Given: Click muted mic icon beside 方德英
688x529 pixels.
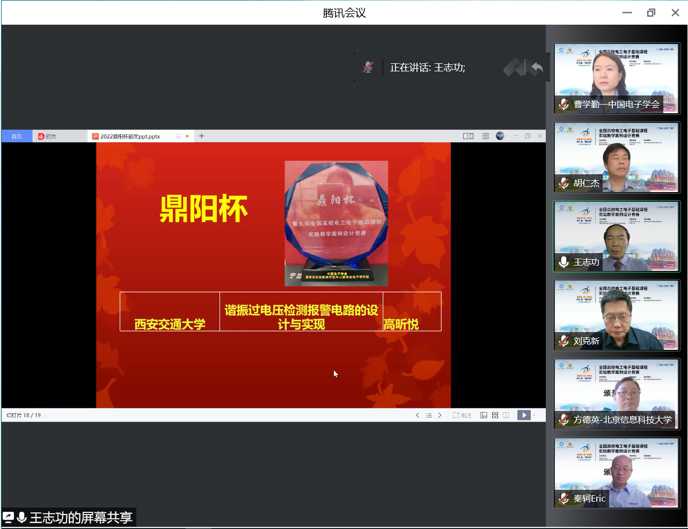Looking at the screenshot, I should (x=563, y=420).
